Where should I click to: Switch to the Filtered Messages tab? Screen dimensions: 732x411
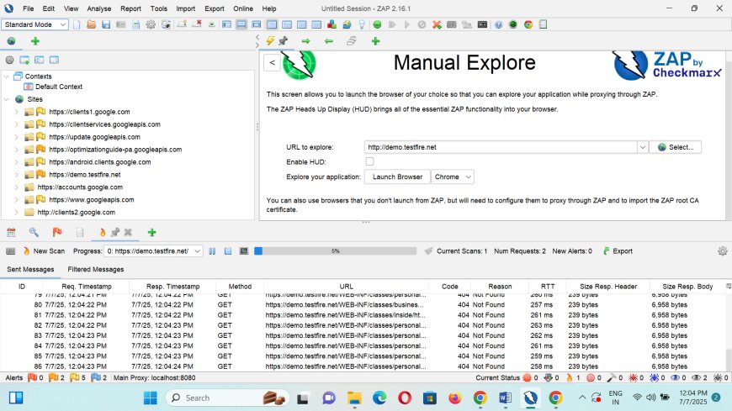click(x=95, y=269)
